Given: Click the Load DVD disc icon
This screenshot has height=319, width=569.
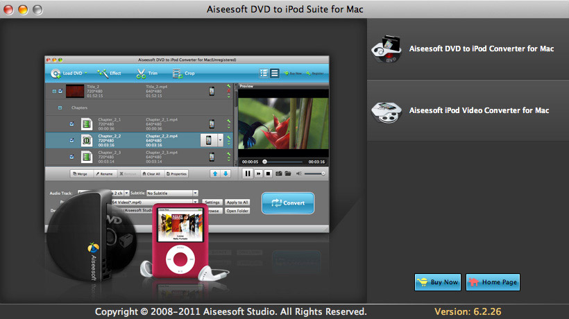Looking at the screenshot, I should [x=55, y=73].
